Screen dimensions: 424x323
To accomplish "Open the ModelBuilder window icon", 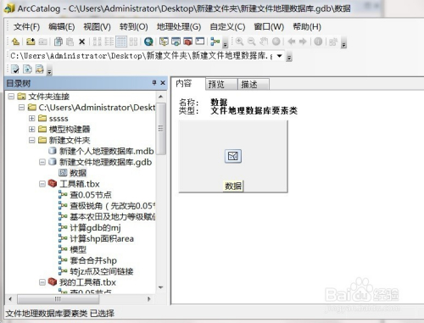I will pyautogui.click(x=215, y=42).
